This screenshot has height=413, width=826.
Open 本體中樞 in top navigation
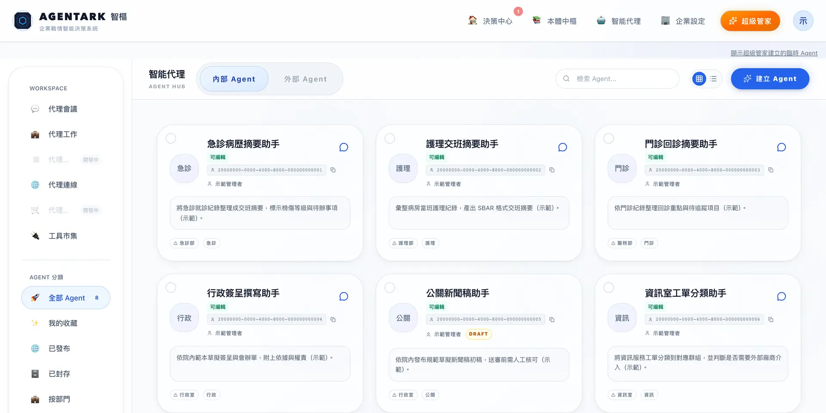click(x=554, y=21)
